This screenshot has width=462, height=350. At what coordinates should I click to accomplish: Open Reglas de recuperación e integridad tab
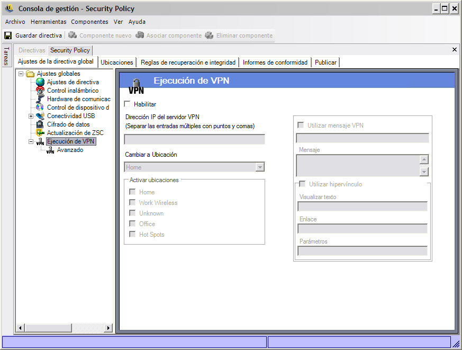[x=188, y=62]
